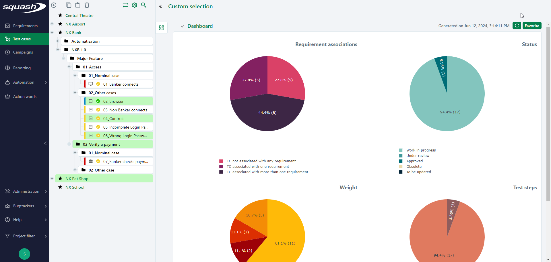Expand the NX Pet Shop project
The width and height of the screenshot is (551, 262).
(x=52, y=178)
